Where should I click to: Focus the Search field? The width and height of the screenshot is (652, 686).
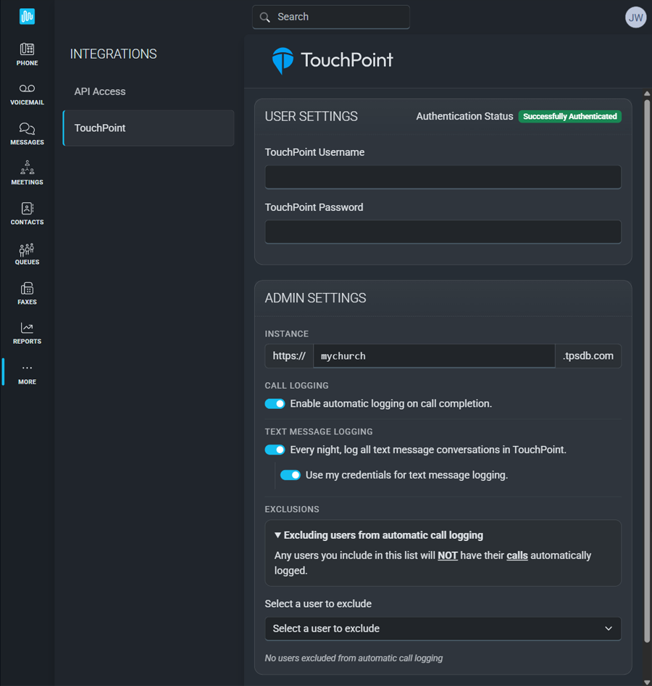point(331,17)
